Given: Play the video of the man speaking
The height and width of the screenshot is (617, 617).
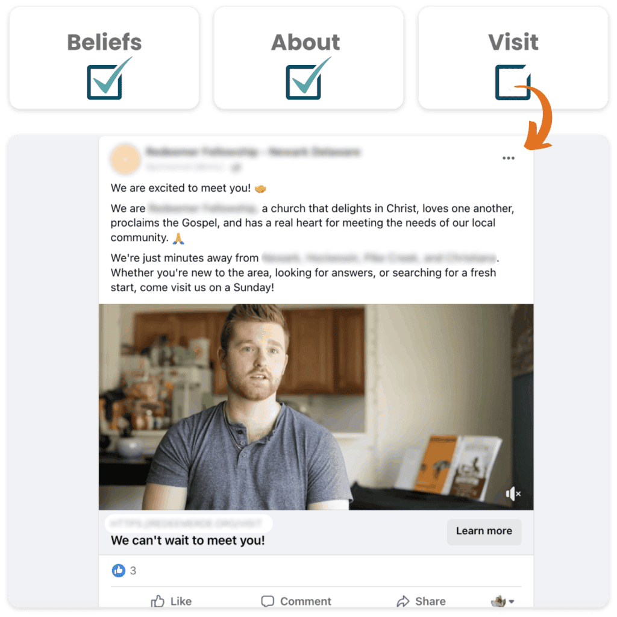Looking at the screenshot, I should coord(316,407).
